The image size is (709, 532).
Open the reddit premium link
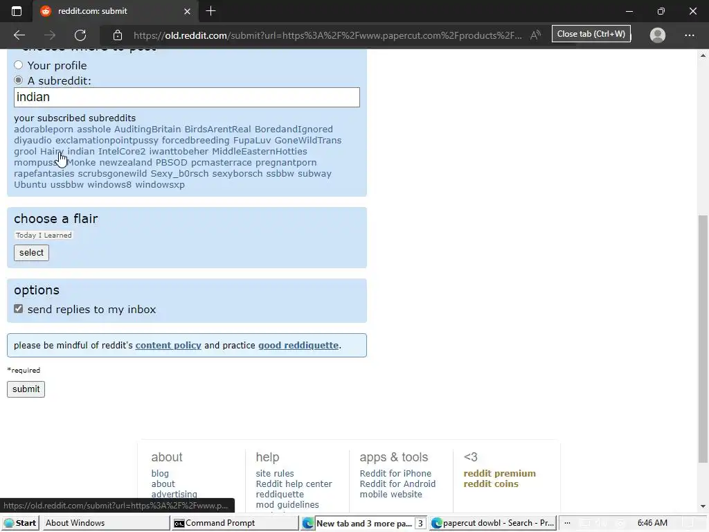point(500,473)
